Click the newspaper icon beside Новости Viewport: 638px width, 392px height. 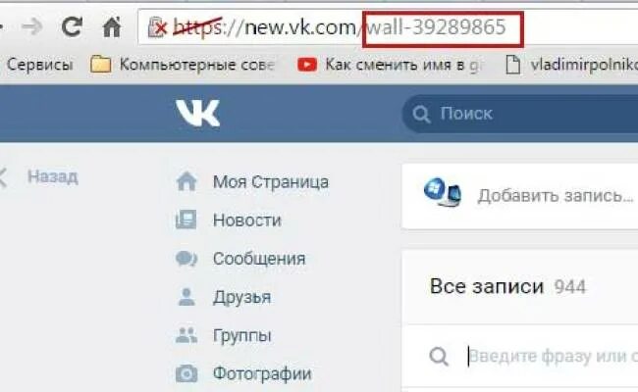[186, 220]
